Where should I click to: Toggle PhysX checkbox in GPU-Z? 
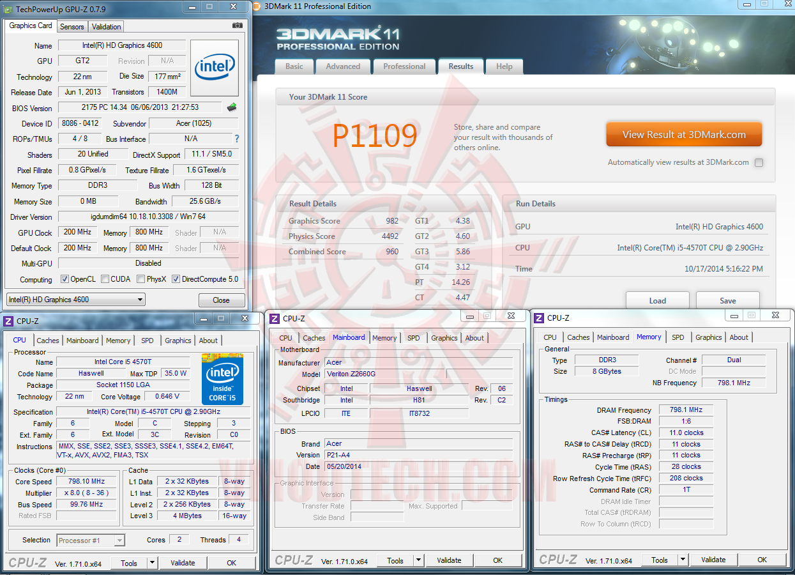click(x=140, y=279)
